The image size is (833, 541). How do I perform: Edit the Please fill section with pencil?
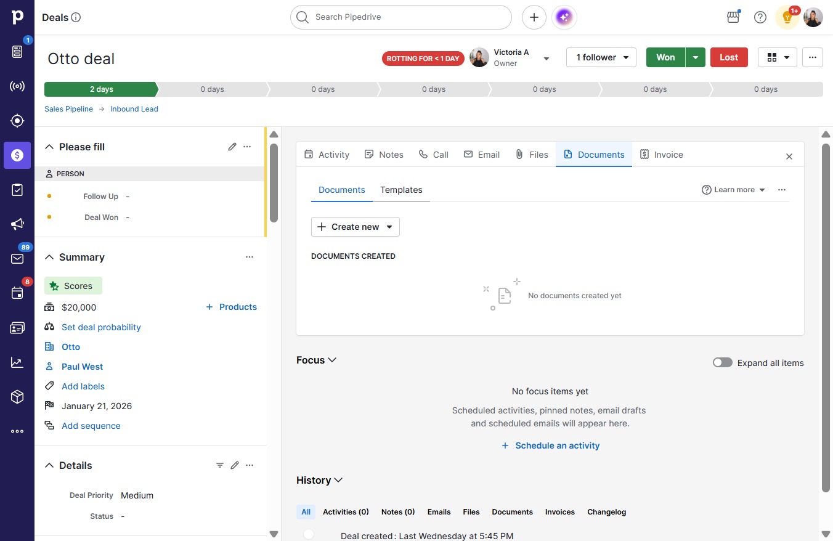[x=232, y=147]
